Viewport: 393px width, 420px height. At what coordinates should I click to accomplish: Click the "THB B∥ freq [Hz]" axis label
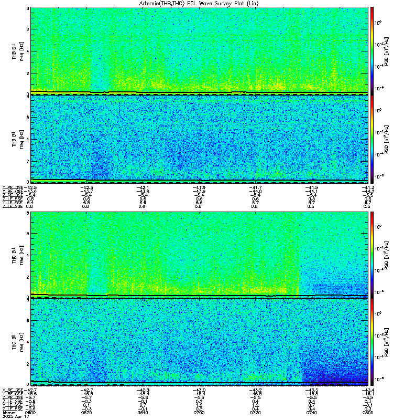tap(18, 139)
